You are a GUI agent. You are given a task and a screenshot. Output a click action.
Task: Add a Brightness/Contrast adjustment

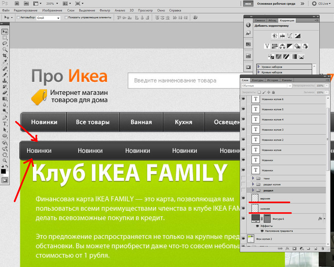274,36
